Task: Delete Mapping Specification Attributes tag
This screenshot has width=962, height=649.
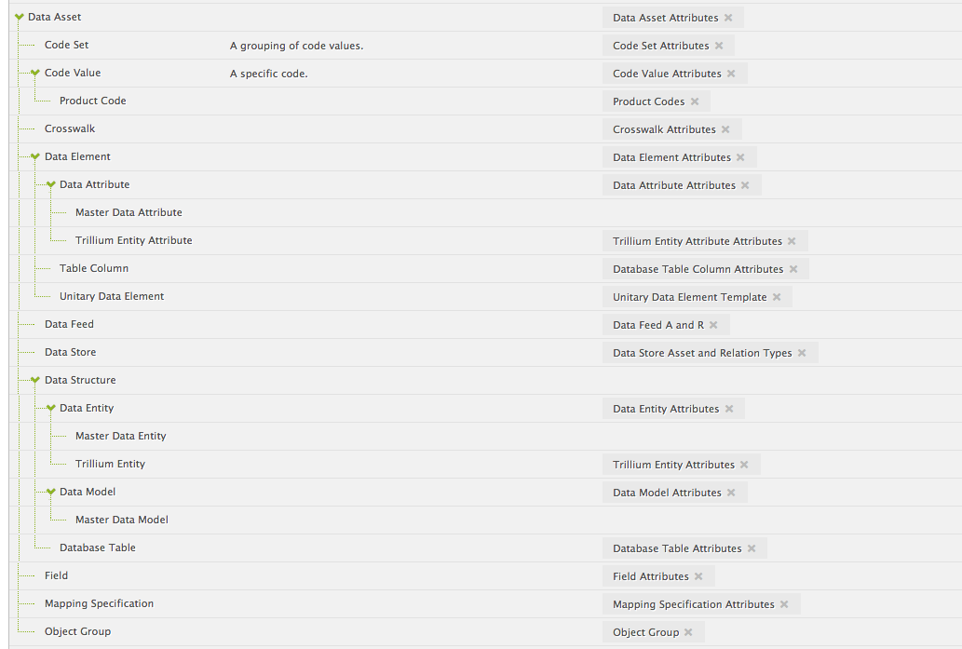Action: pyautogui.click(x=784, y=604)
